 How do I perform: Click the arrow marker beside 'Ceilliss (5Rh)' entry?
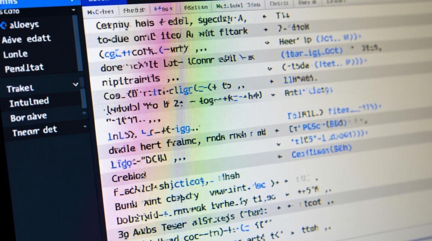click(x=279, y=156)
